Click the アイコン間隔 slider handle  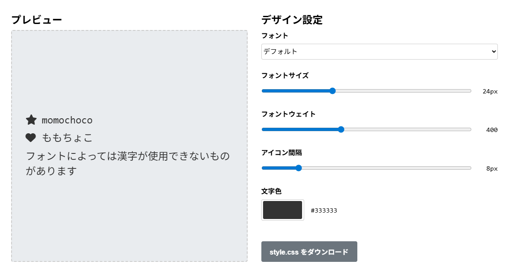[x=299, y=168]
